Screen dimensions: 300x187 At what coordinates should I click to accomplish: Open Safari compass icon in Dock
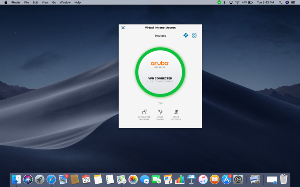tap(51, 180)
